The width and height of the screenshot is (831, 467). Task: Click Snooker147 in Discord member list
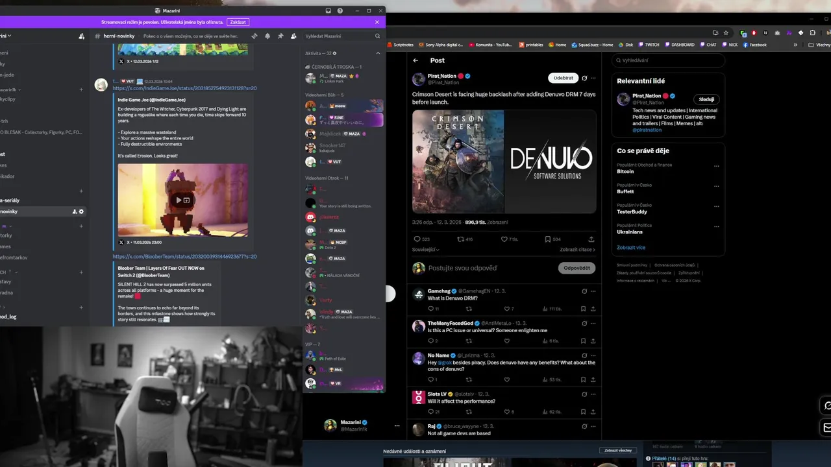[332, 146]
